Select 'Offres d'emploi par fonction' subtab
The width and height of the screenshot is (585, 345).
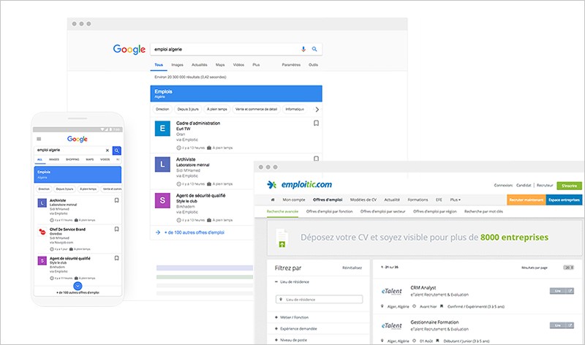(329, 211)
